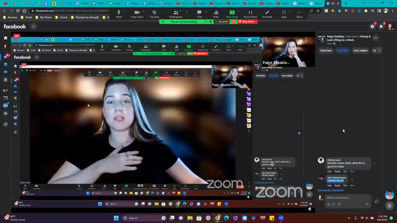Open the Messenger icon in Facebook header
The height and width of the screenshot is (223, 397).
tap(372, 26)
